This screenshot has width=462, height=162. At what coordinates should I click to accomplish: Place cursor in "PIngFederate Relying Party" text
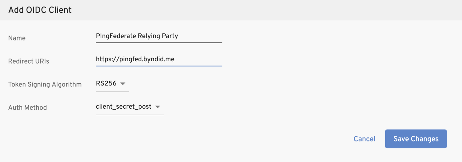coord(137,36)
